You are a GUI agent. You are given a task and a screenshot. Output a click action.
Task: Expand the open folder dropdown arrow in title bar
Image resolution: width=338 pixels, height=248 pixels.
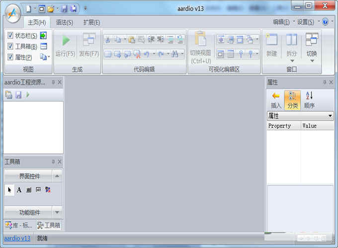tap(58, 8)
